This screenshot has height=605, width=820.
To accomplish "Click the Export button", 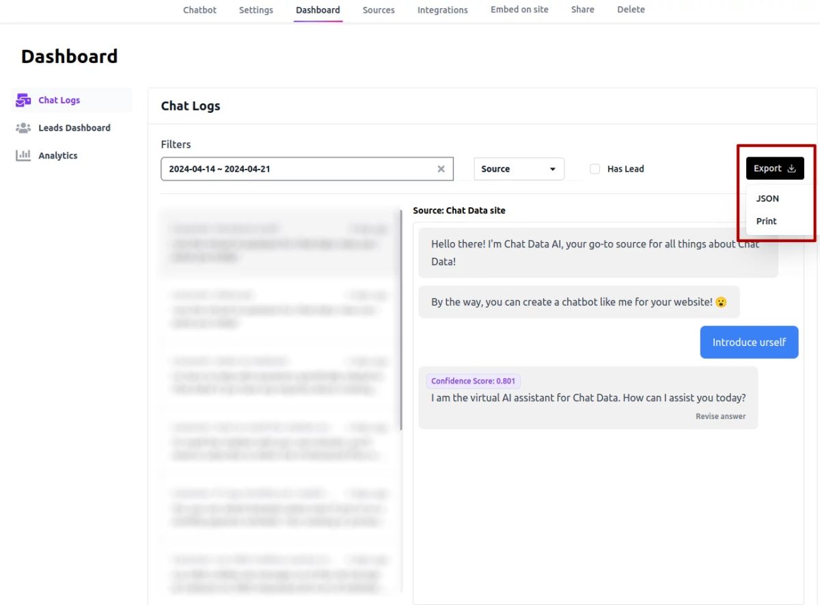I will tap(775, 168).
